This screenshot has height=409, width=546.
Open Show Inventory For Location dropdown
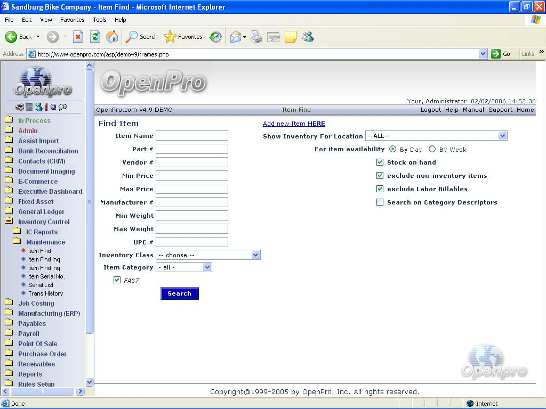tap(436, 136)
